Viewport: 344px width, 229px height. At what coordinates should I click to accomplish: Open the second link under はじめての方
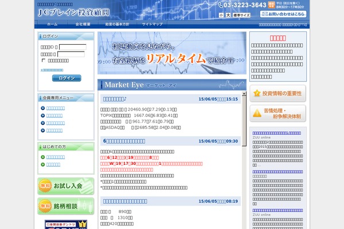(x=53, y=164)
